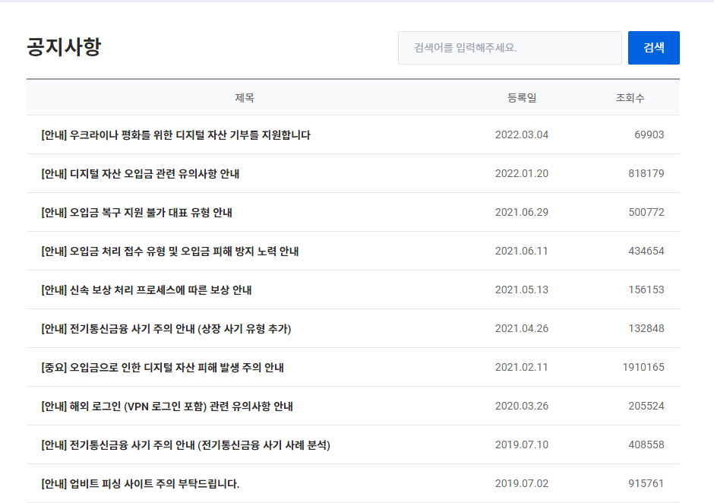Click view count 205524

[646, 406]
